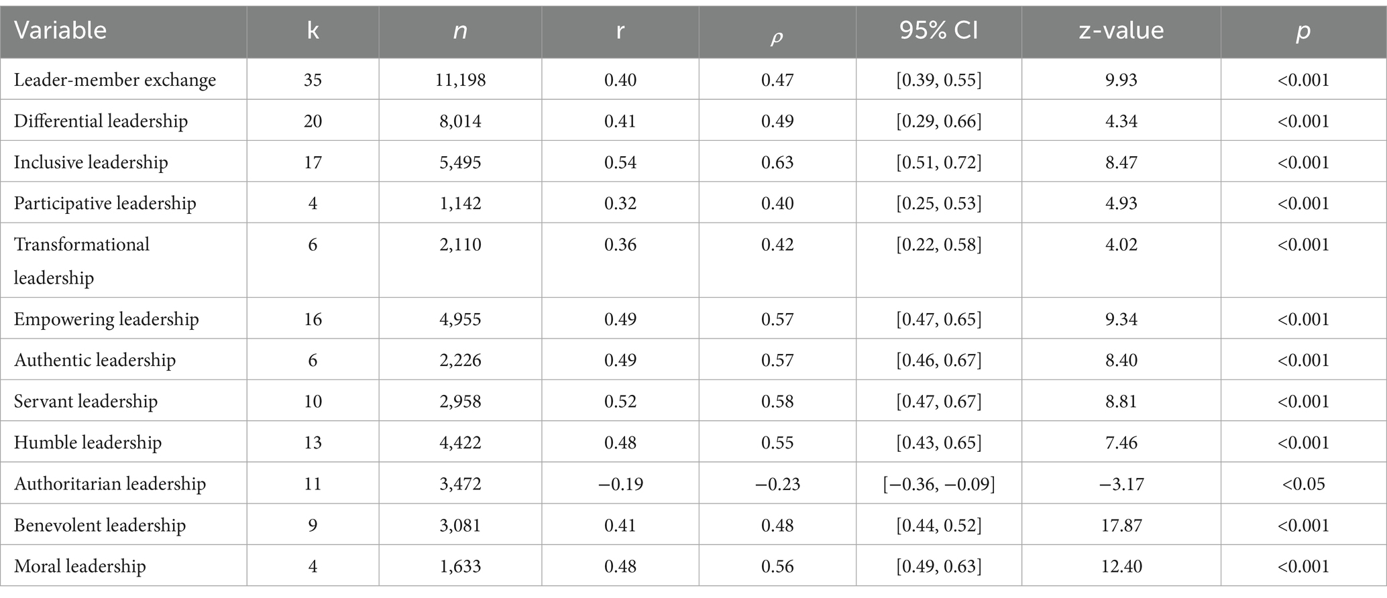Select the Servant leadership row label
Viewport: 1387px width, 598px height.
click(86, 402)
